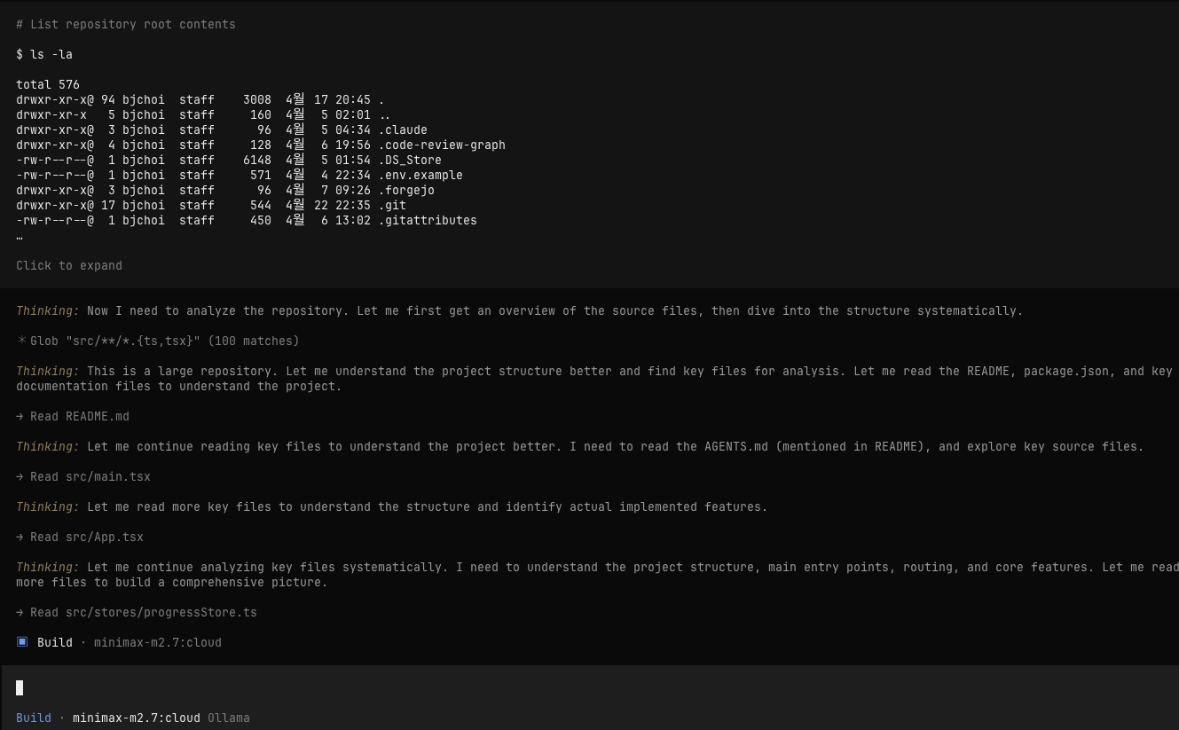Viewport: 1179px width, 730px height.
Task: Click '# List repository root contents' comment
Action: click(126, 24)
